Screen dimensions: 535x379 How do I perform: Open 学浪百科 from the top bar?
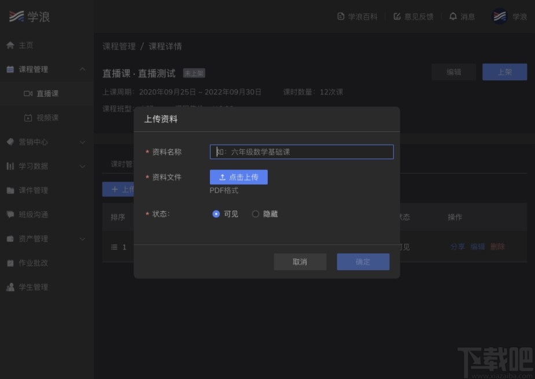tap(357, 16)
